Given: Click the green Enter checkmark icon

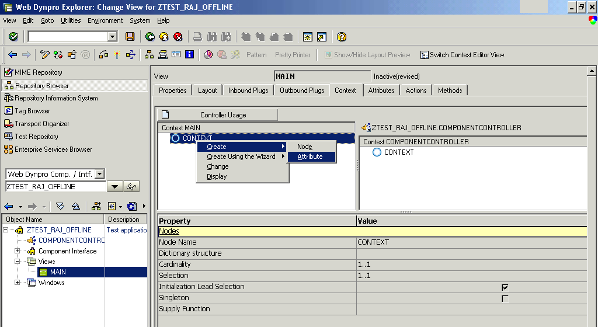Looking at the screenshot, I should pyautogui.click(x=13, y=37).
